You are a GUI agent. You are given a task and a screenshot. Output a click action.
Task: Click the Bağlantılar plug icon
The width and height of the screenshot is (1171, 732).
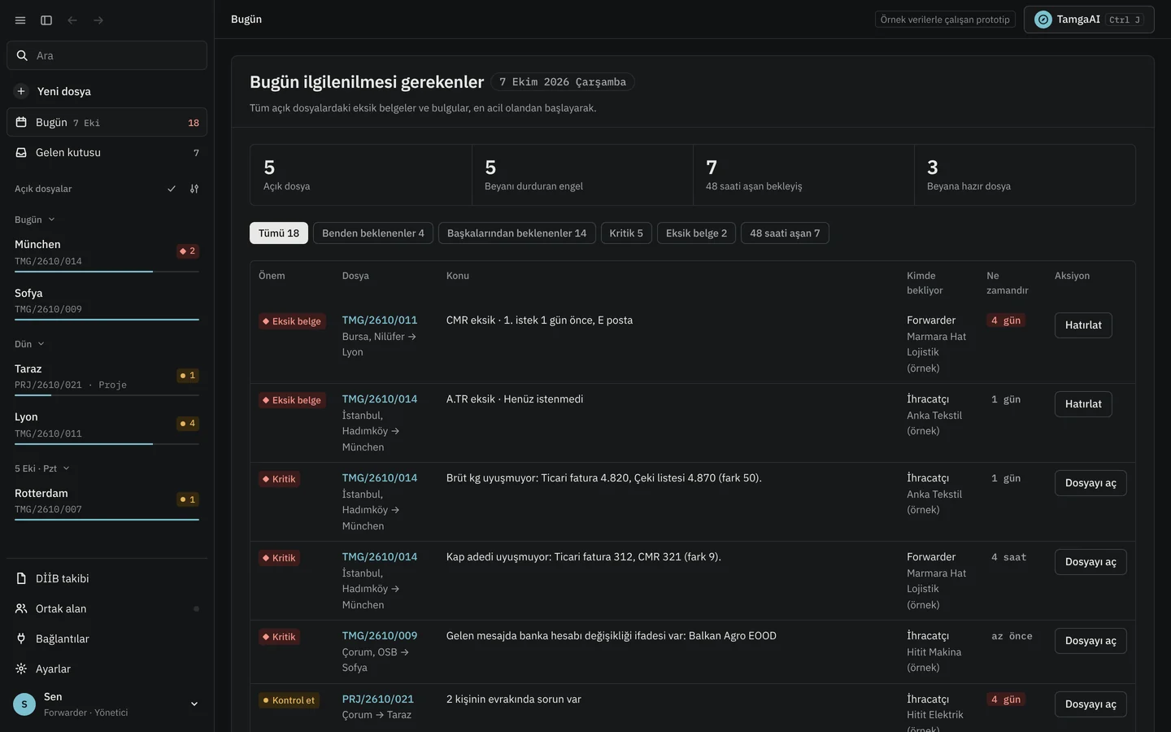pos(21,638)
